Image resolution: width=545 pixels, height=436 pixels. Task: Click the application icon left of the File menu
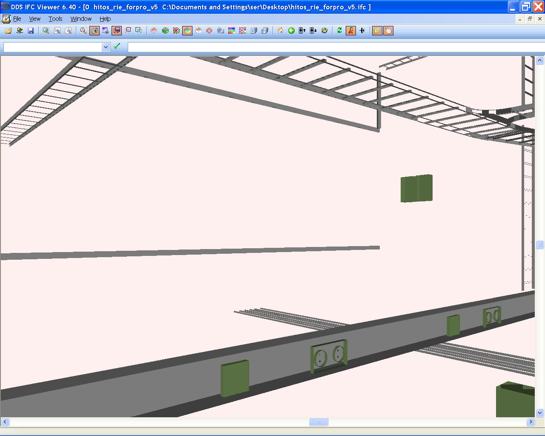pos(6,19)
